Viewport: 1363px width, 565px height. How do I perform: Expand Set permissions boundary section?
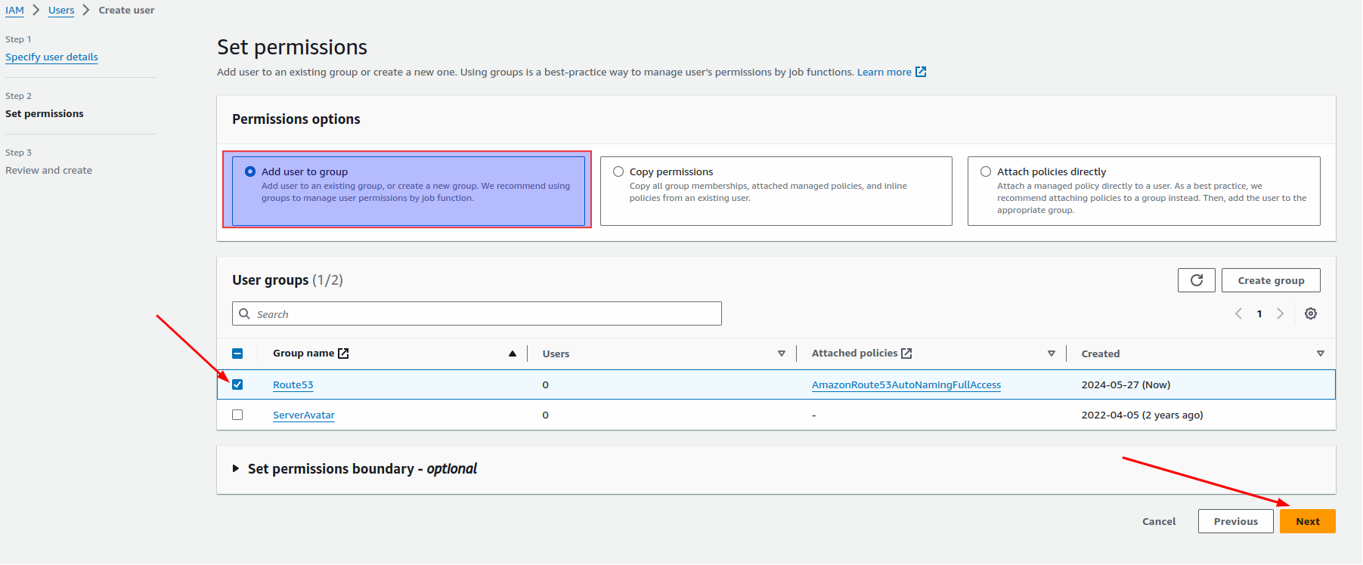click(236, 469)
